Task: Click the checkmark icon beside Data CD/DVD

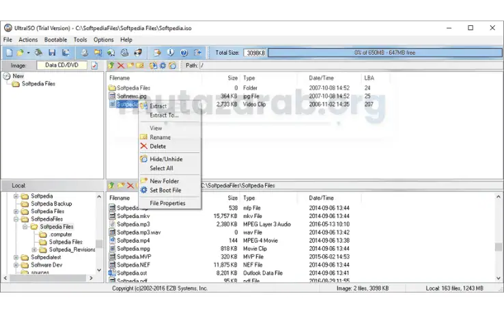Action: tap(94, 66)
